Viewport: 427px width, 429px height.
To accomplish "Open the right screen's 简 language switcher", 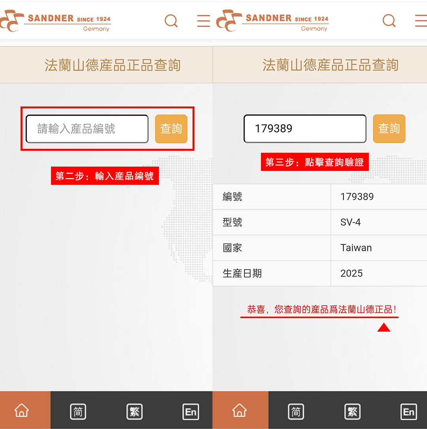I will click(296, 412).
